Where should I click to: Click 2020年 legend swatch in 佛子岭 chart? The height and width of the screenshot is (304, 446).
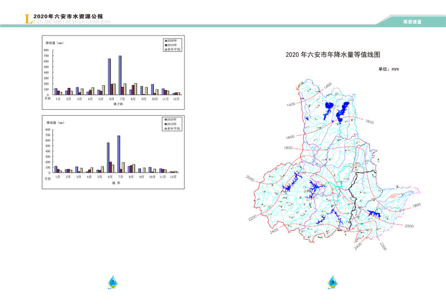pyautogui.click(x=166, y=41)
